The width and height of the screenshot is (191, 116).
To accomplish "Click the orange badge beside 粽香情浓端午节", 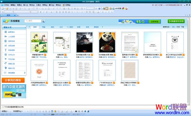I will (x=45, y=55).
